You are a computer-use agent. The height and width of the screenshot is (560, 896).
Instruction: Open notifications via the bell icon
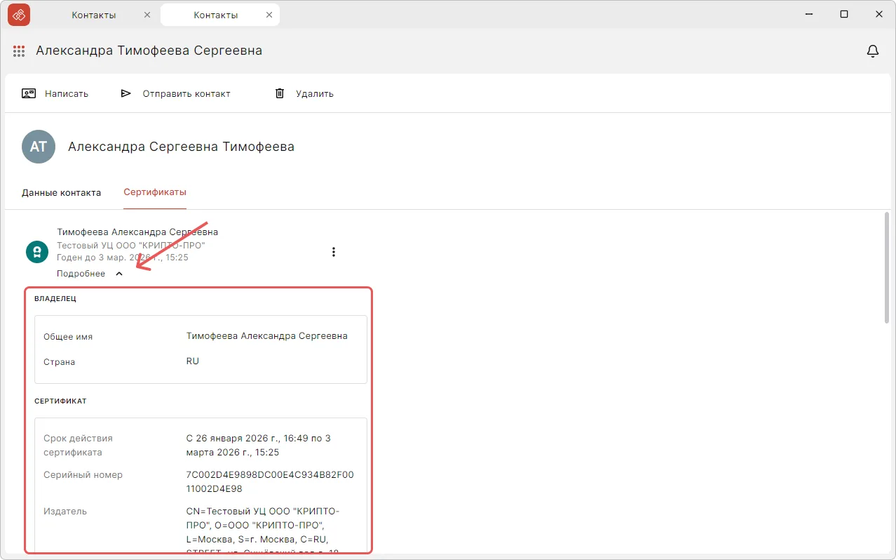coord(873,51)
